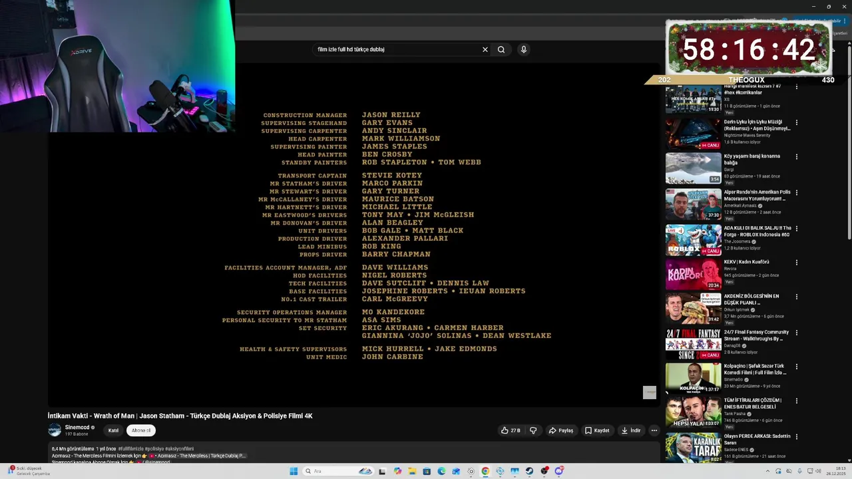Screen dimensions: 852x479
Task: Open Task View on the taskbar
Action: [382, 471]
